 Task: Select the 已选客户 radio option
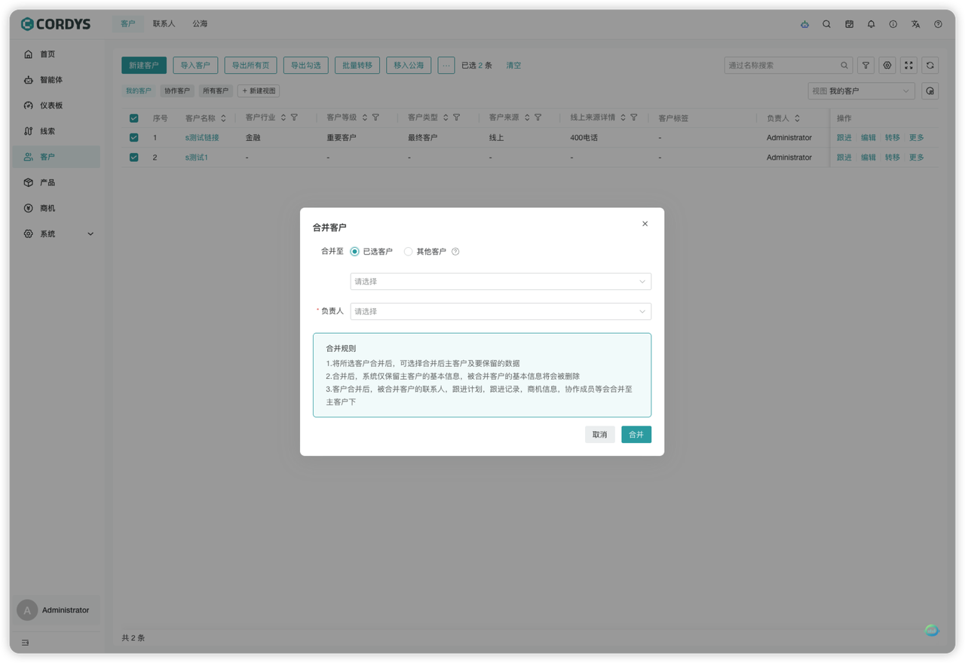(355, 252)
